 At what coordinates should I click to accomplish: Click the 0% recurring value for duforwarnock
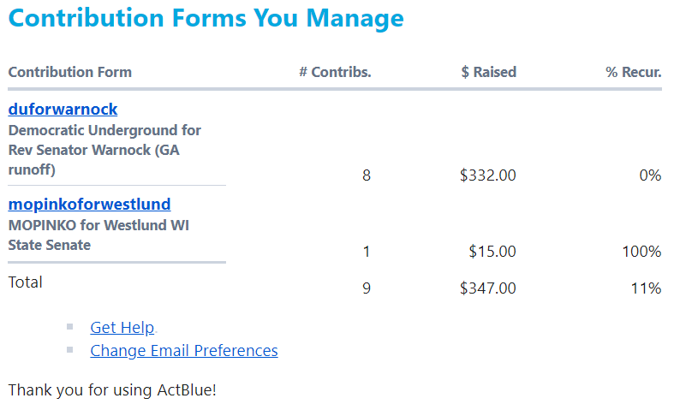[x=650, y=175]
